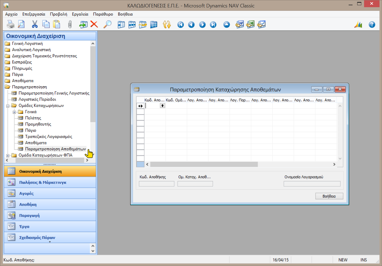382x266 pixels.
Task: Expand the Ομάδα Καταχωρήσεων ΦΠΑ node
Action: (8, 155)
